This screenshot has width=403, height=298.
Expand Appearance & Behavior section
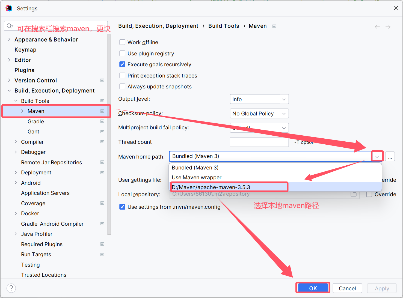pyautogui.click(x=9, y=39)
